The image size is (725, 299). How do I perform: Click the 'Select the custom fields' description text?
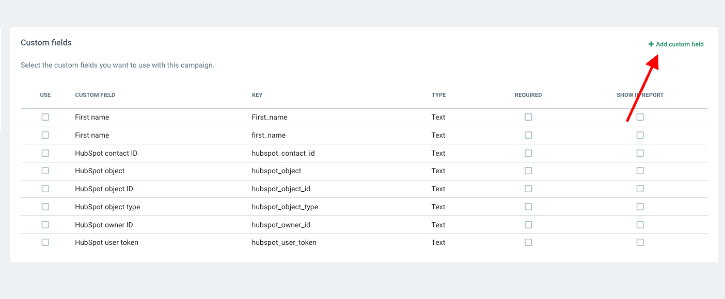[x=117, y=65]
